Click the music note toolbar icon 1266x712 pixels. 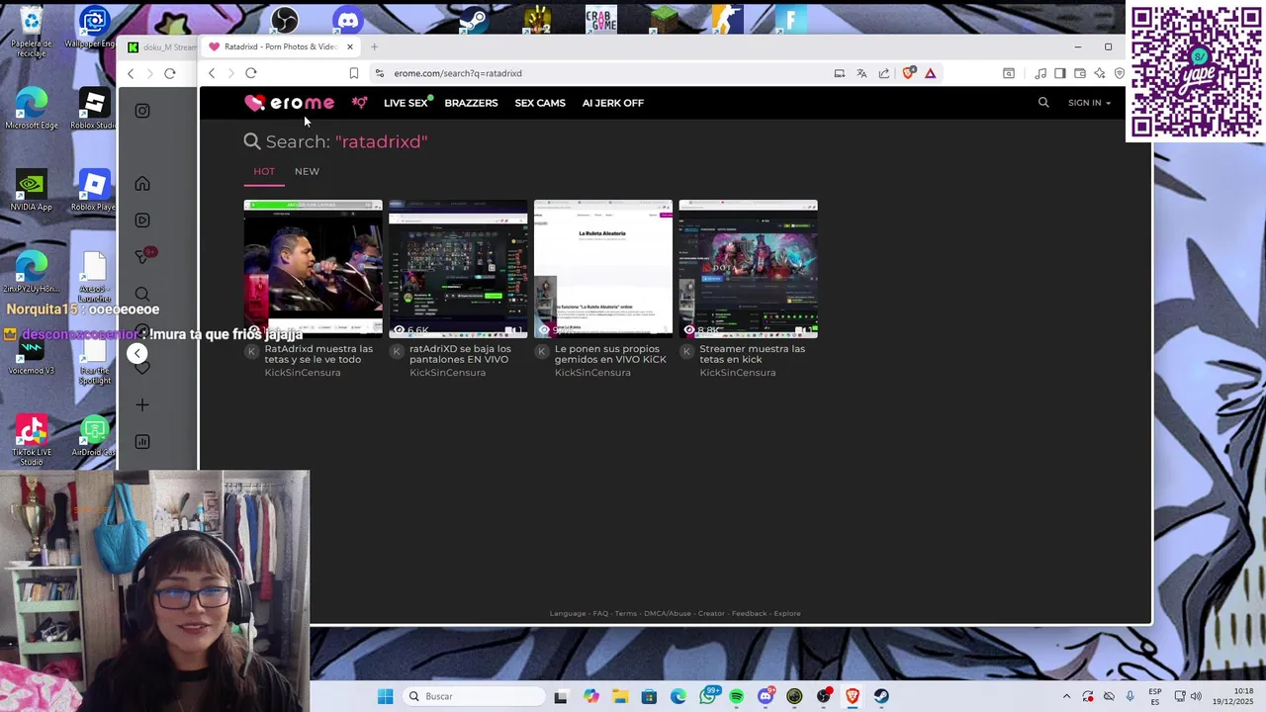pos(1040,73)
